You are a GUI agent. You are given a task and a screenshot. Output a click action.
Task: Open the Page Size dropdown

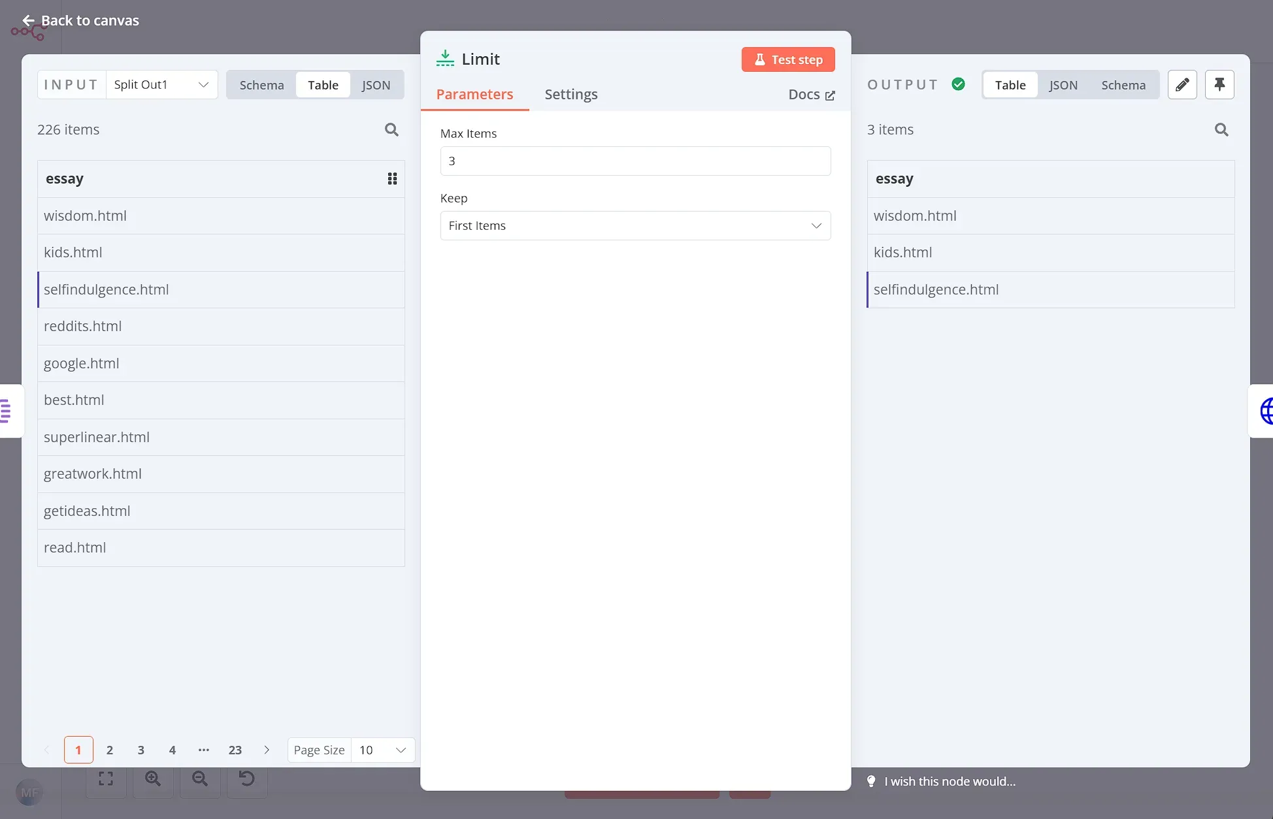383,750
